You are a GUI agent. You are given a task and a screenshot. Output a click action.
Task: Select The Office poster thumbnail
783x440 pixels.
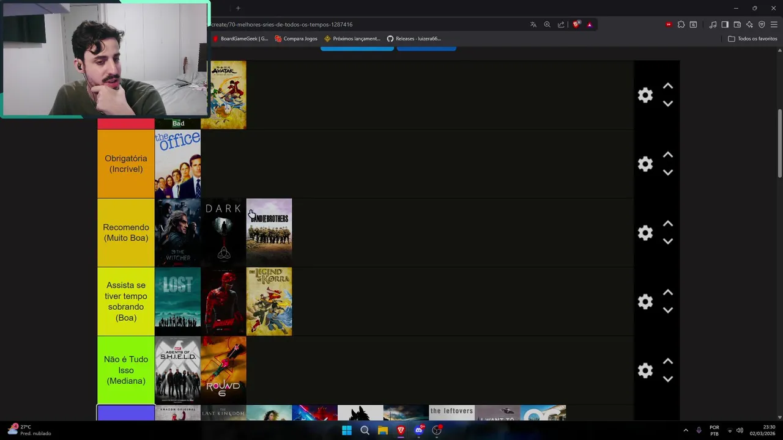[x=177, y=164]
